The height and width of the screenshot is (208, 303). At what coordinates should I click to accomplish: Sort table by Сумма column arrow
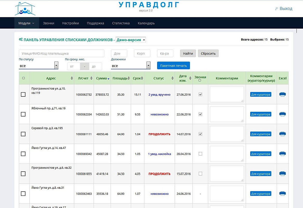click(x=108, y=79)
